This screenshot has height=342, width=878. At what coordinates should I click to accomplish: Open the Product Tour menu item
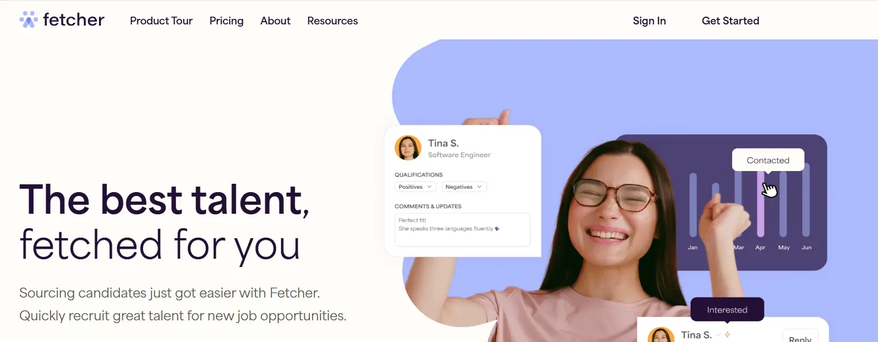pyautogui.click(x=161, y=21)
